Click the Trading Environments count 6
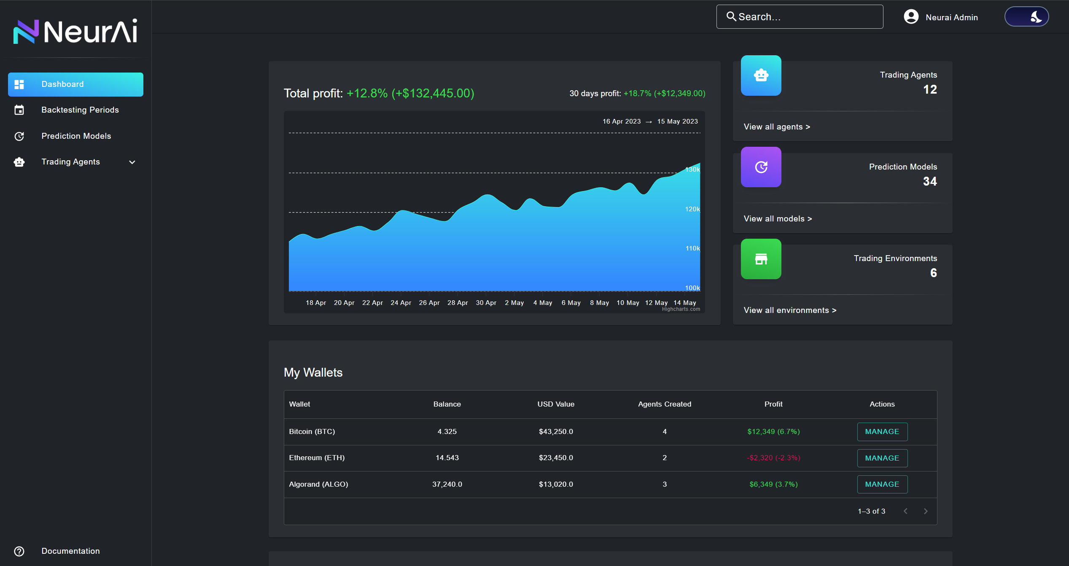1069x566 pixels. [x=934, y=273]
